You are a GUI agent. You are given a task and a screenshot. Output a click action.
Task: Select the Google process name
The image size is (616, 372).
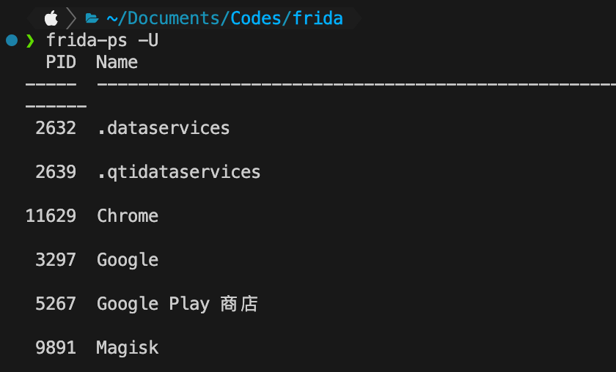pyautogui.click(x=128, y=260)
